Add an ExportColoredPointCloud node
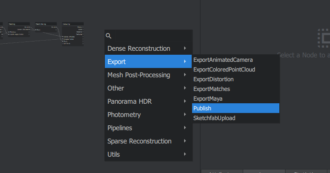The width and height of the screenshot is (330, 173). 236,70
